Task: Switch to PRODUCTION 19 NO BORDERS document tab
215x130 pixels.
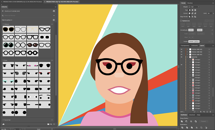Action: [x=22, y=2]
